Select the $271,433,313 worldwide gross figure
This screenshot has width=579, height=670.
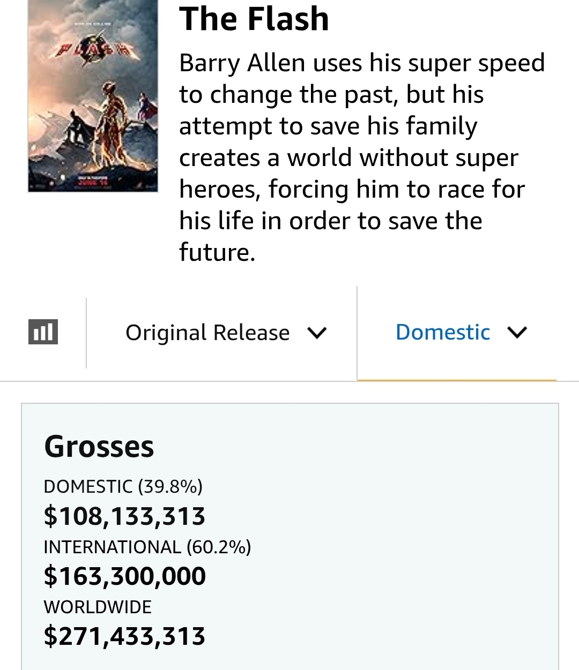click(124, 636)
